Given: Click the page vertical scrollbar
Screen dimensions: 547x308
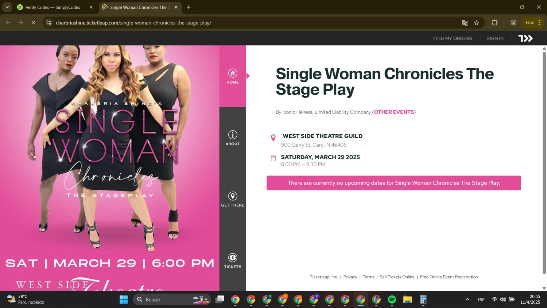Looking at the screenshot, I should [544, 163].
